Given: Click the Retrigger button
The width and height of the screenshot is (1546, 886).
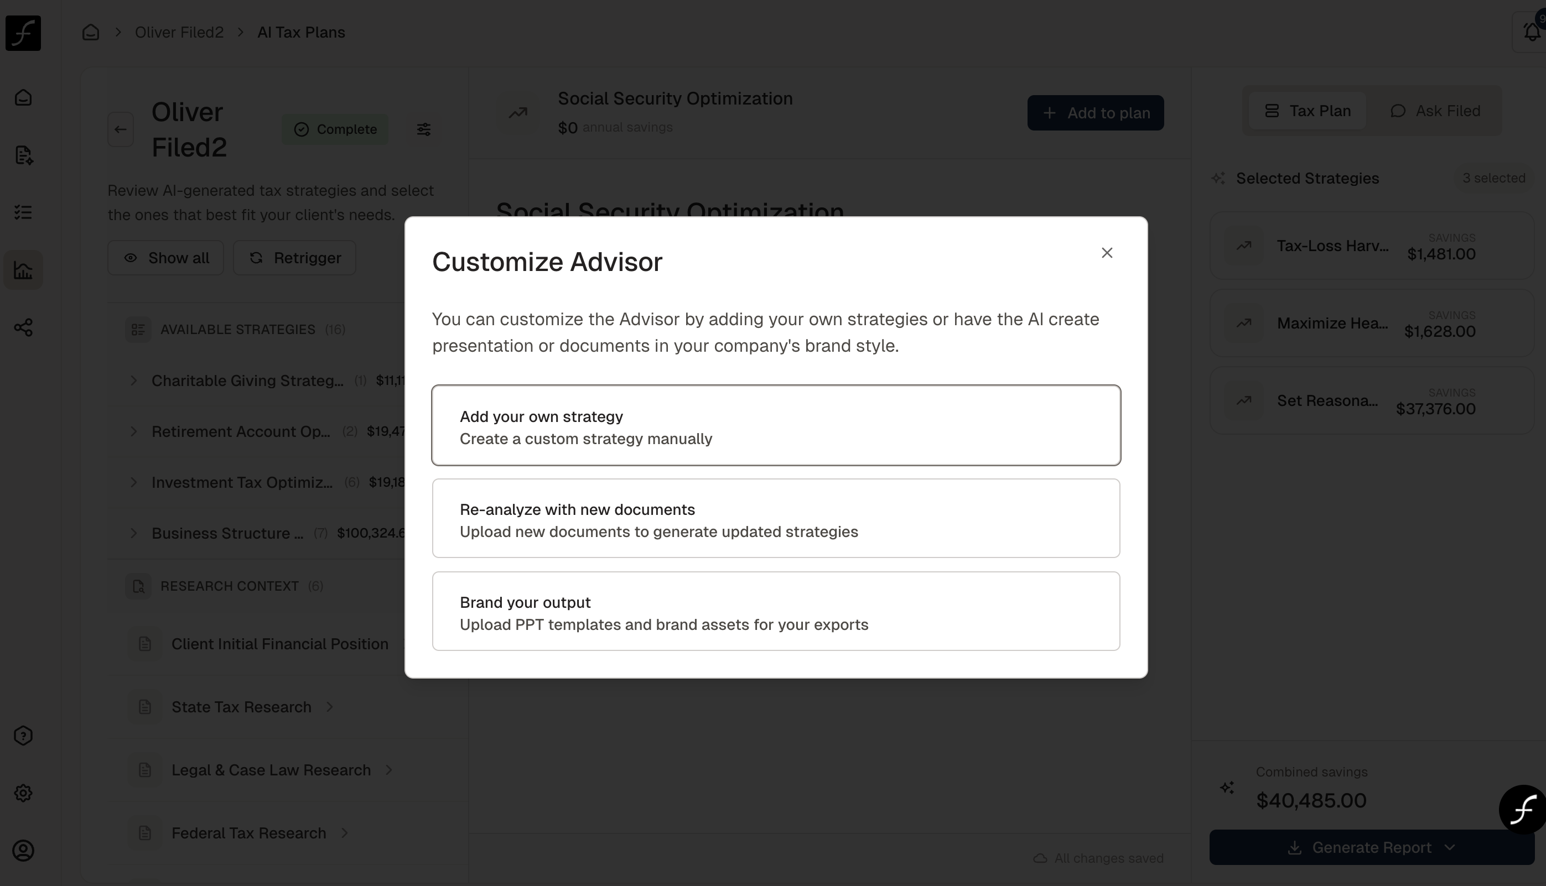Looking at the screenshot, I should tap(294, 258).
